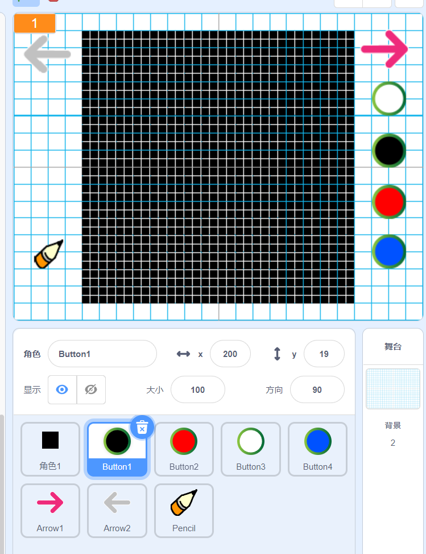Click the gray left arrow on stage

pos(47,55)
